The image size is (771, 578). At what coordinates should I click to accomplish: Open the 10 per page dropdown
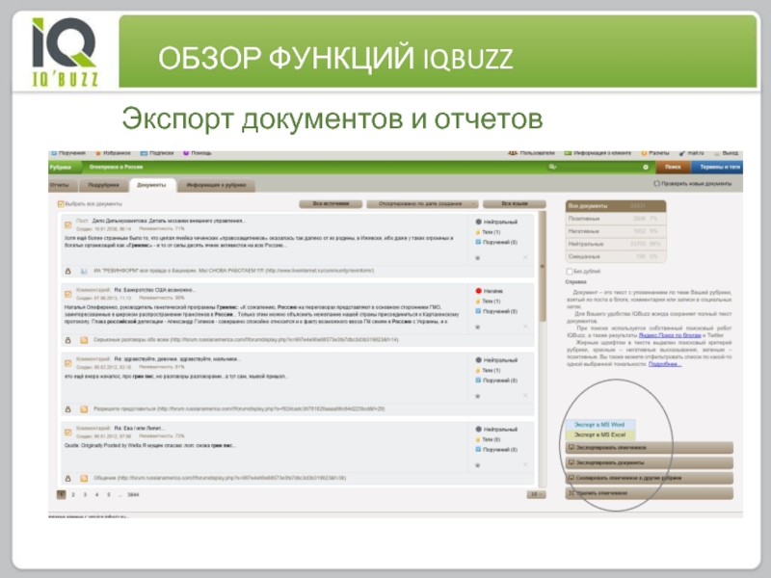(536, 494)
